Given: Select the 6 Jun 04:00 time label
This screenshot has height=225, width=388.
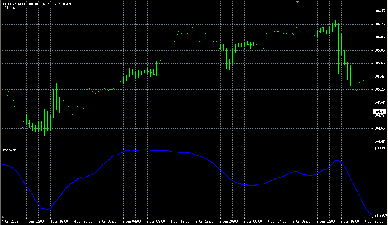Looking at the screenshot, I should click(x=277, y=221).
